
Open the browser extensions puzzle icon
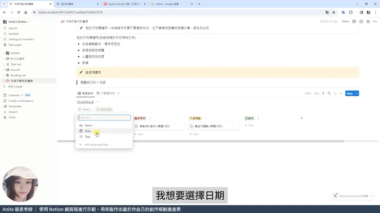point(351,12)
